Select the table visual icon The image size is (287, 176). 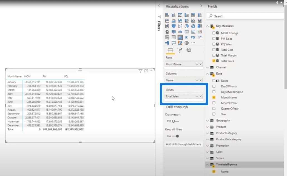pos(173,37)
